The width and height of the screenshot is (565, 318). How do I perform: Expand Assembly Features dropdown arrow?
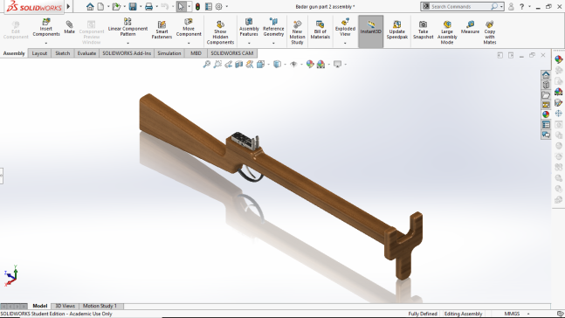coord(249,44)
